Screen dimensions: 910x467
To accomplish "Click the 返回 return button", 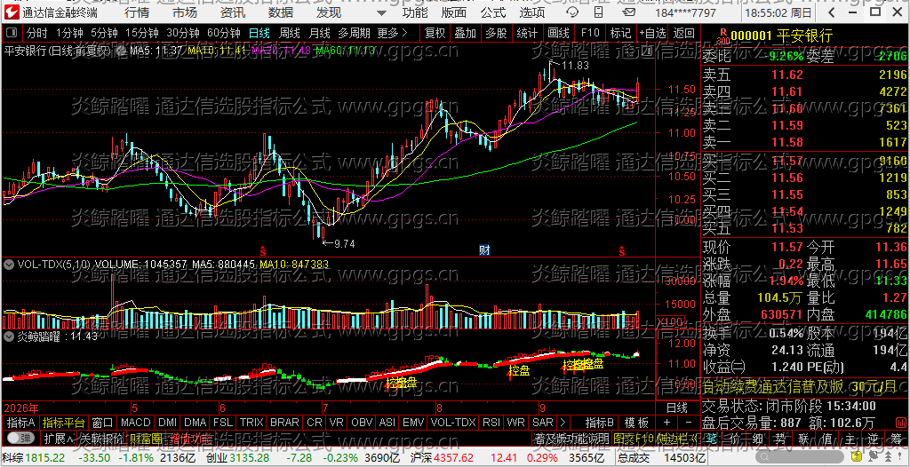I will [684, 33].
